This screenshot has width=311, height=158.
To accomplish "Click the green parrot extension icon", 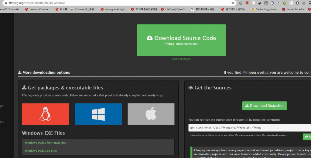I will (x=285, y=3).
